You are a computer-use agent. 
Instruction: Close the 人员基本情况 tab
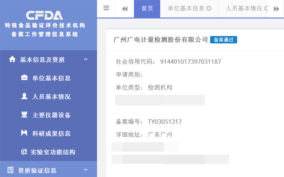pos(266,8)
